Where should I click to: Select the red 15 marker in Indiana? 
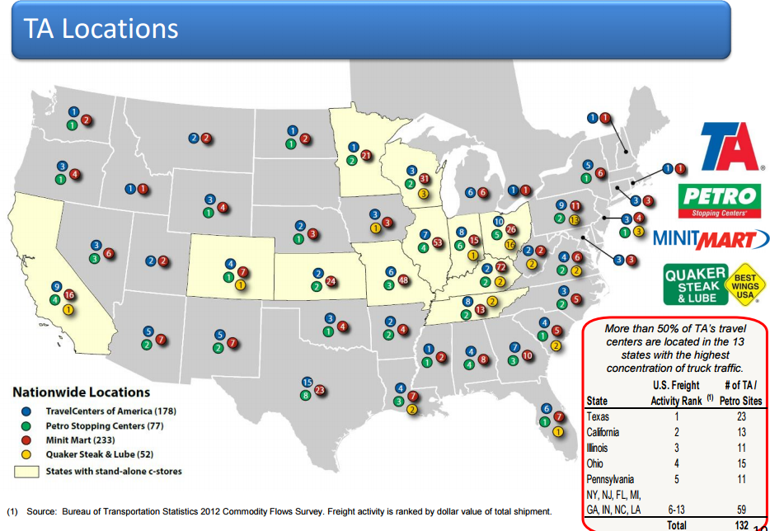pos(474,240)
